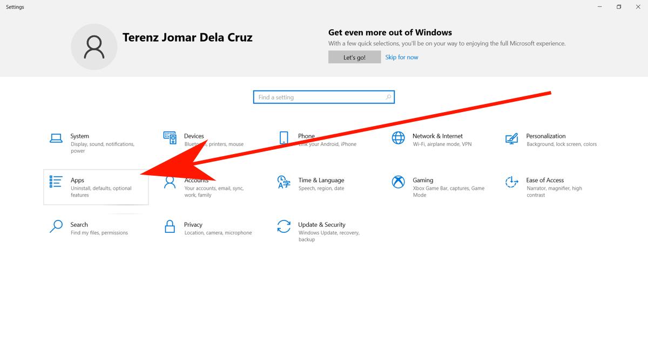Click the Privacy padlock icon

170,227
